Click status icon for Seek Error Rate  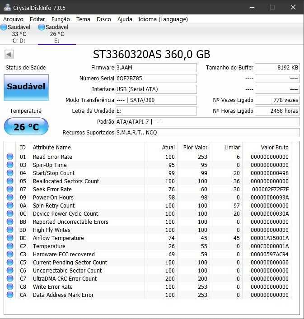[x=10, y=189]
